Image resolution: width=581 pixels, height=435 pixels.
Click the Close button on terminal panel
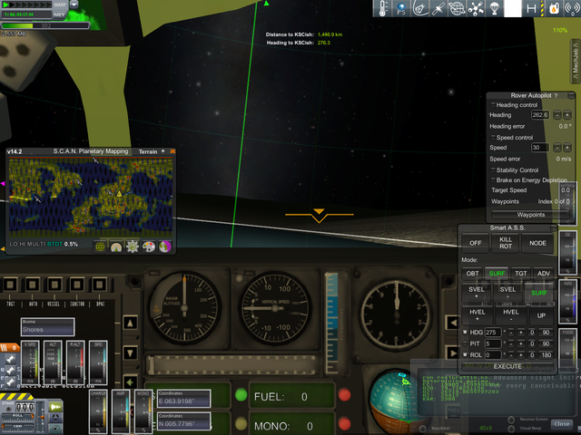coord(561,424)
